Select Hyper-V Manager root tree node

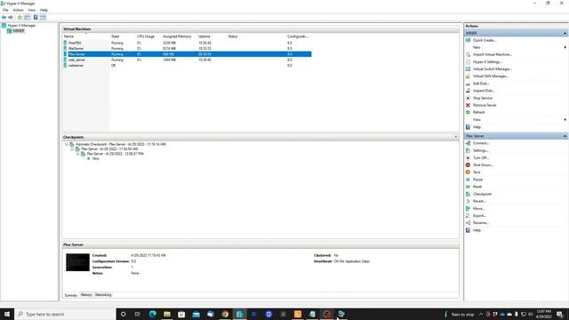click(x=21, y=26)
